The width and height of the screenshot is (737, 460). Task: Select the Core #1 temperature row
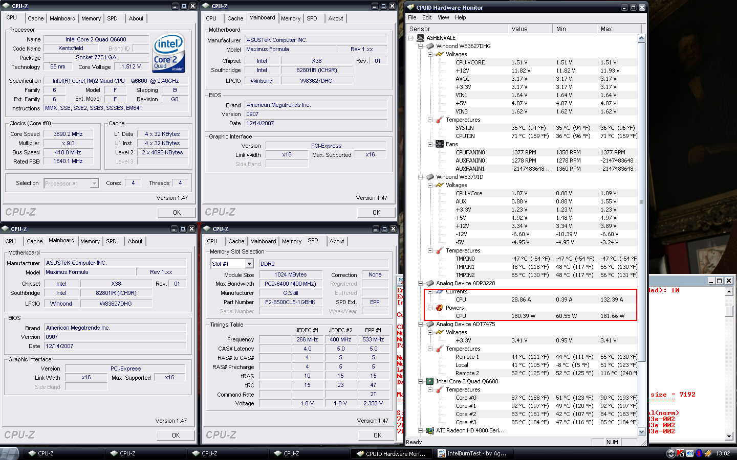point(522,406)
